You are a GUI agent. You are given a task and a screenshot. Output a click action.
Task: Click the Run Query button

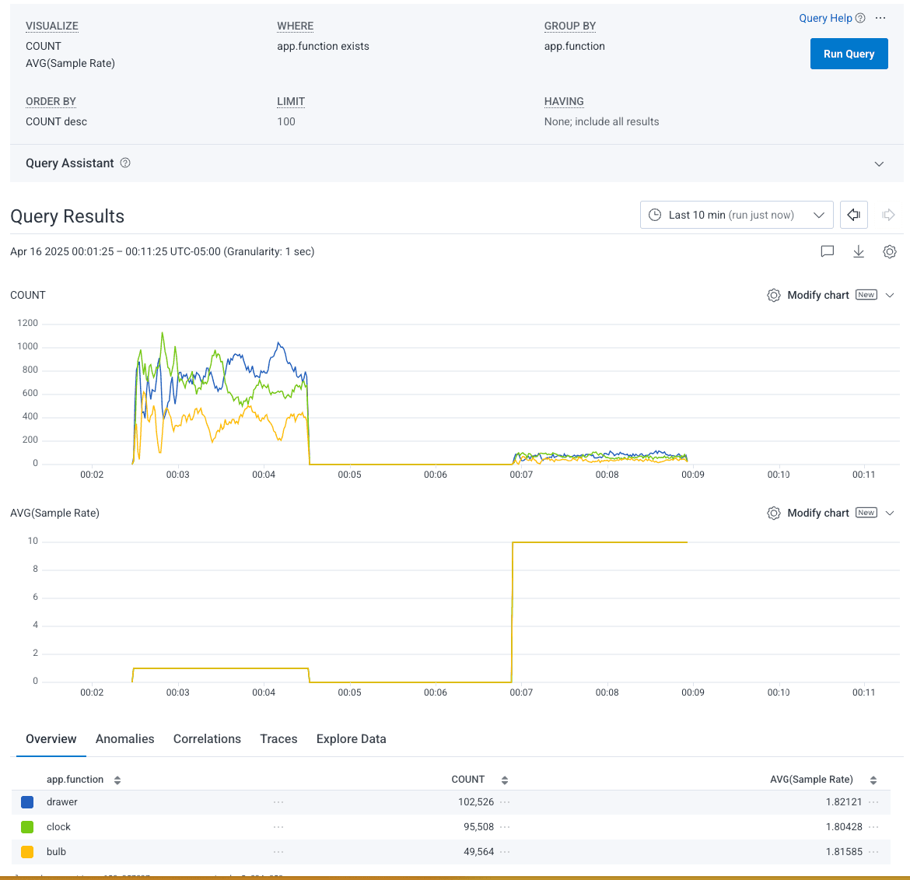(849, 54)
